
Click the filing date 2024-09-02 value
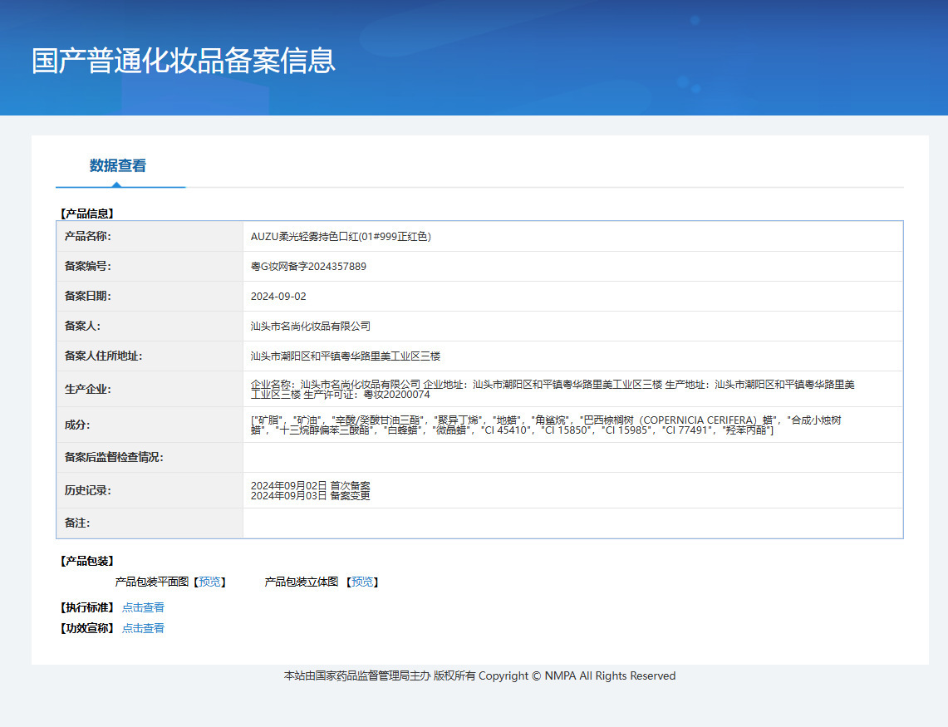[x=278, y=297]
